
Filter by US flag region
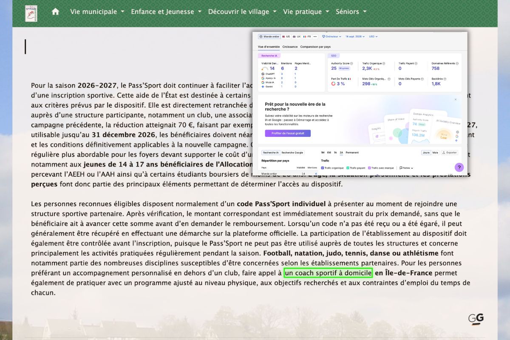tap(286, 37)
